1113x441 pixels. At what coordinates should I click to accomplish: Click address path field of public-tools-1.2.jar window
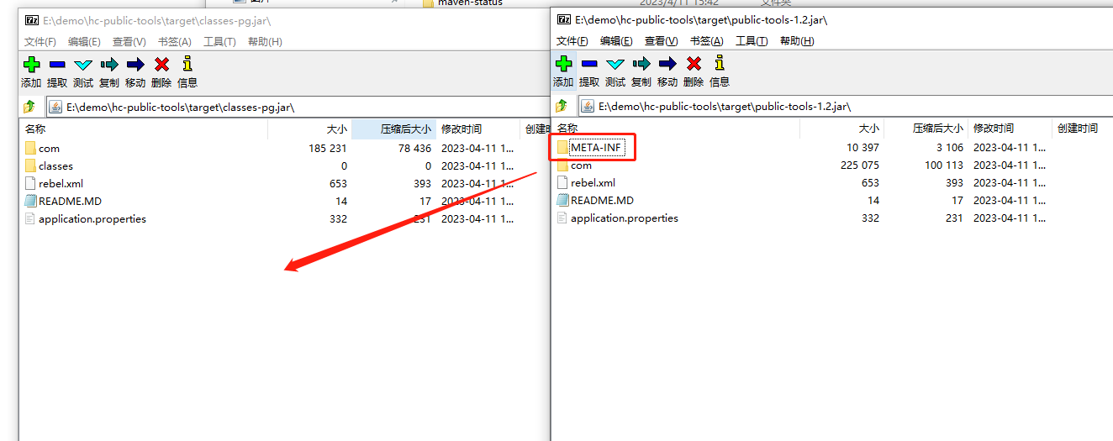[x=844, y=106]
